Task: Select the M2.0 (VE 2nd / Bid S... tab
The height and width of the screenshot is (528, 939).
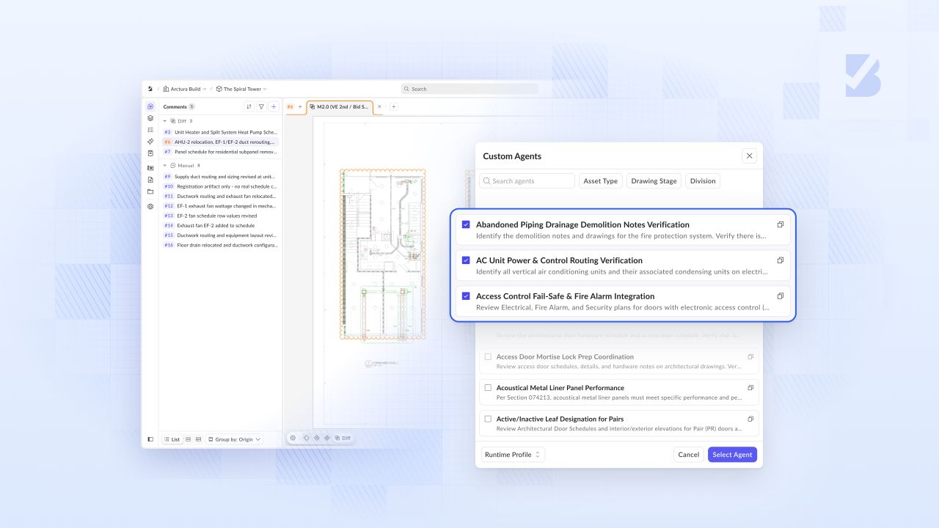Action: click(x=340, y=107)
